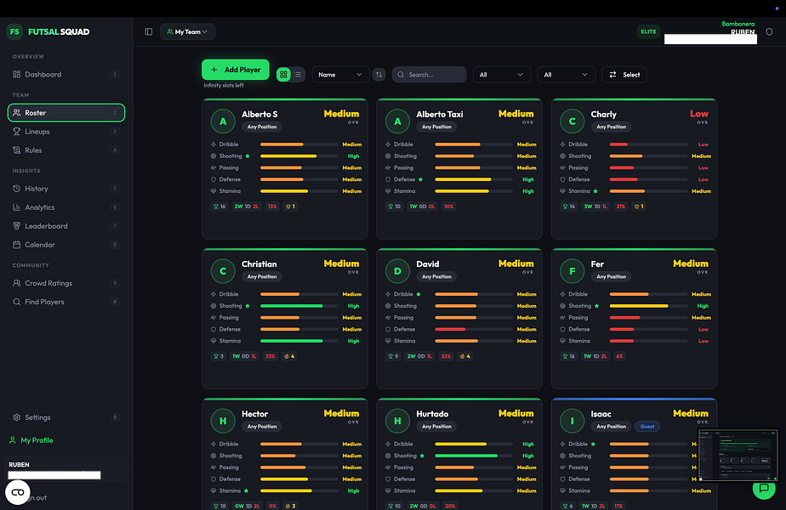This screenshot has width=786, height=510.
Task: Click Alberto S avatar circle
Action: click(223, 122)
